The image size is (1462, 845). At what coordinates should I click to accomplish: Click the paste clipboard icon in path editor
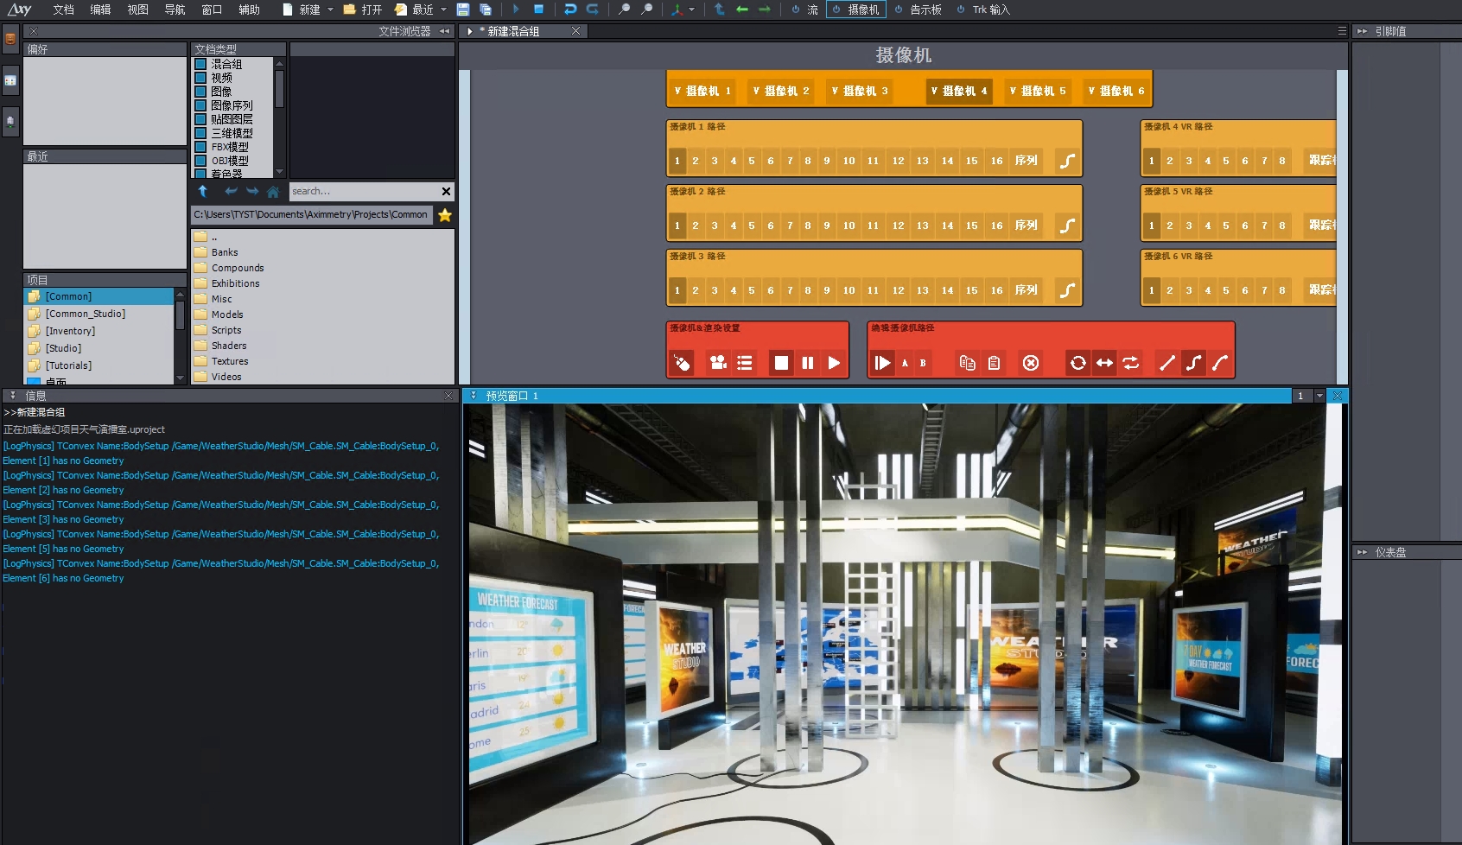[x=995, y=363]
